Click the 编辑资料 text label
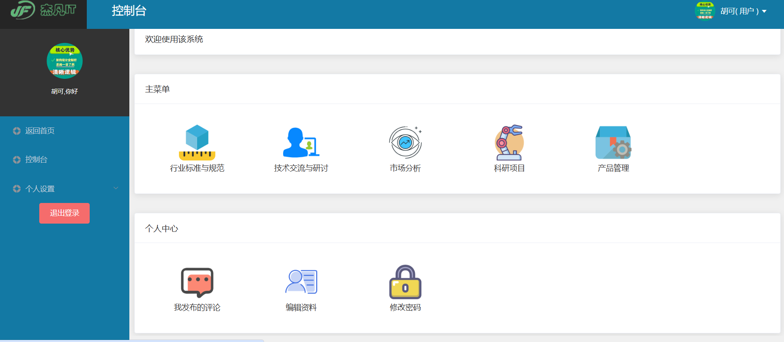The image size is (784, 342). 301,308
